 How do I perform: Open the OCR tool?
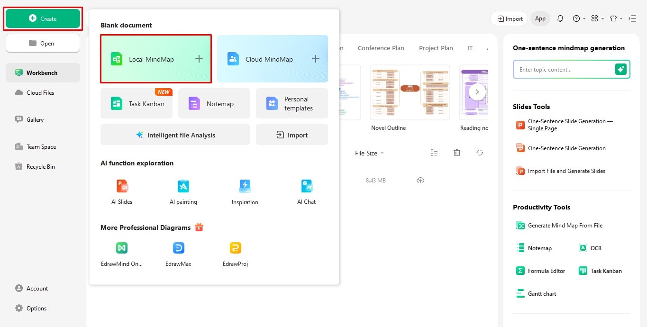click(590, 248)
